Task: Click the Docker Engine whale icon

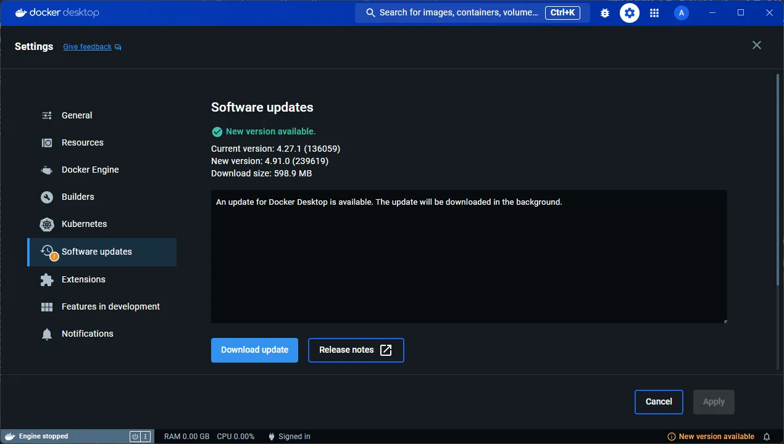Action: point(47,170)
